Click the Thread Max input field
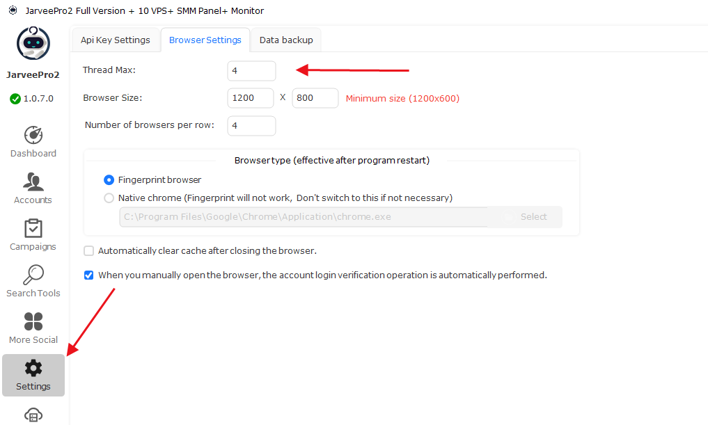708x425 pixels. pyautogui.click(x=251, y=71)
